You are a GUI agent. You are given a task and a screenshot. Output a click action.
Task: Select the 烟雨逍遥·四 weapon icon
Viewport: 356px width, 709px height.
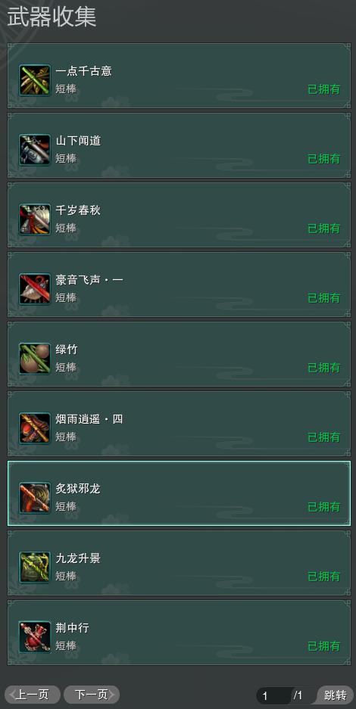pyautogui.click(x=35, y=428)
